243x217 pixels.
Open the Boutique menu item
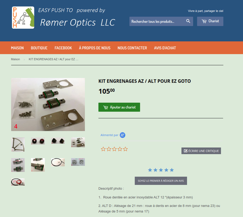click(x=39, y=48)
